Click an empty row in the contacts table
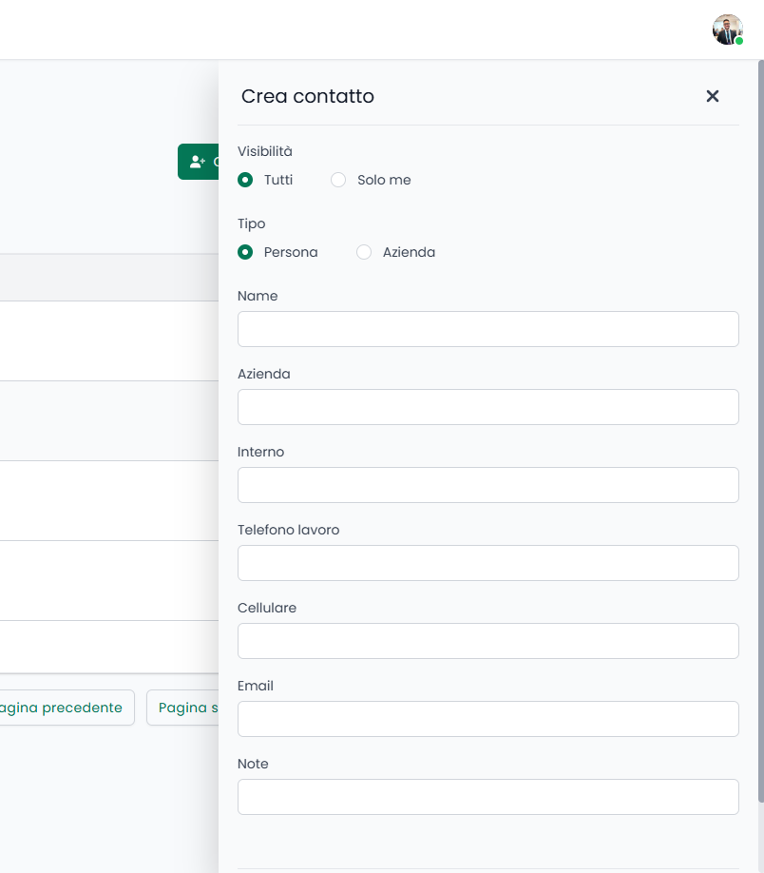 click(x=105, y=342)
